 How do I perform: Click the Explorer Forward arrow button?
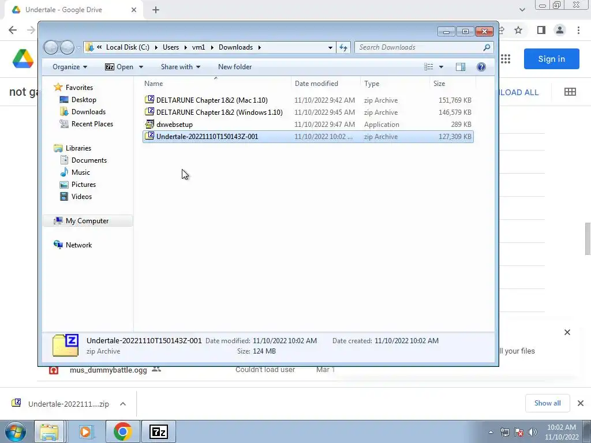[x=67, y=47]
